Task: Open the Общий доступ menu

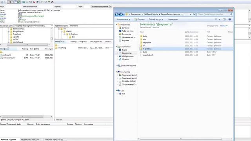Action: 156,19
